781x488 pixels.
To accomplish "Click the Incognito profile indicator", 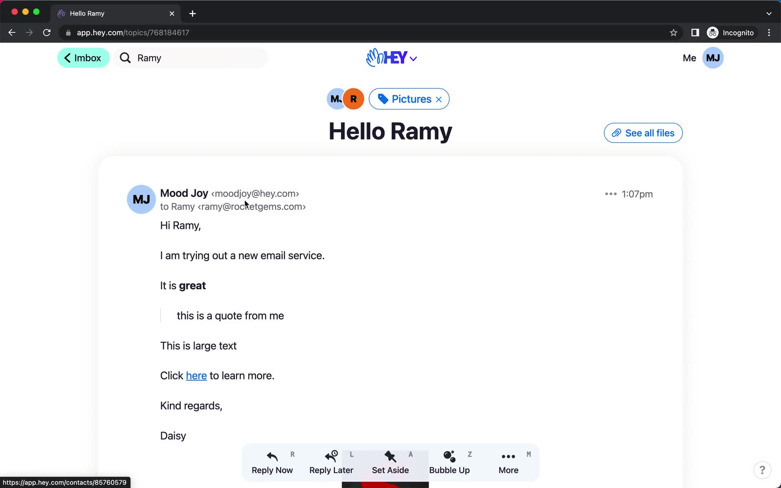I will click(x=731, y=33).
